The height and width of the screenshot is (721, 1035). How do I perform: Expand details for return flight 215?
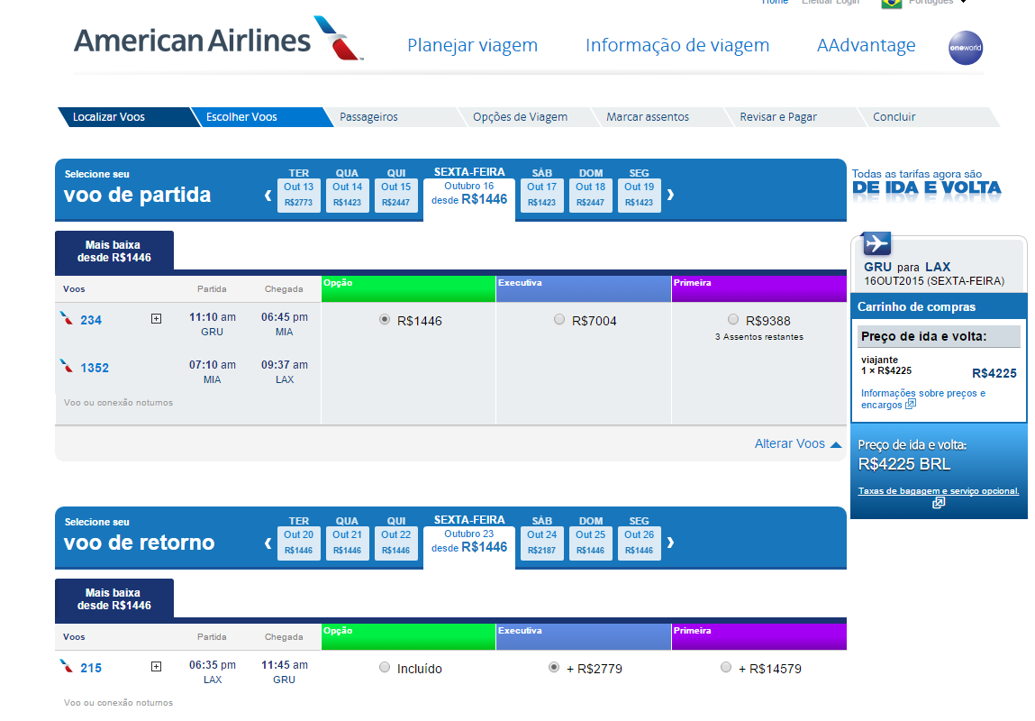[156, 667]
